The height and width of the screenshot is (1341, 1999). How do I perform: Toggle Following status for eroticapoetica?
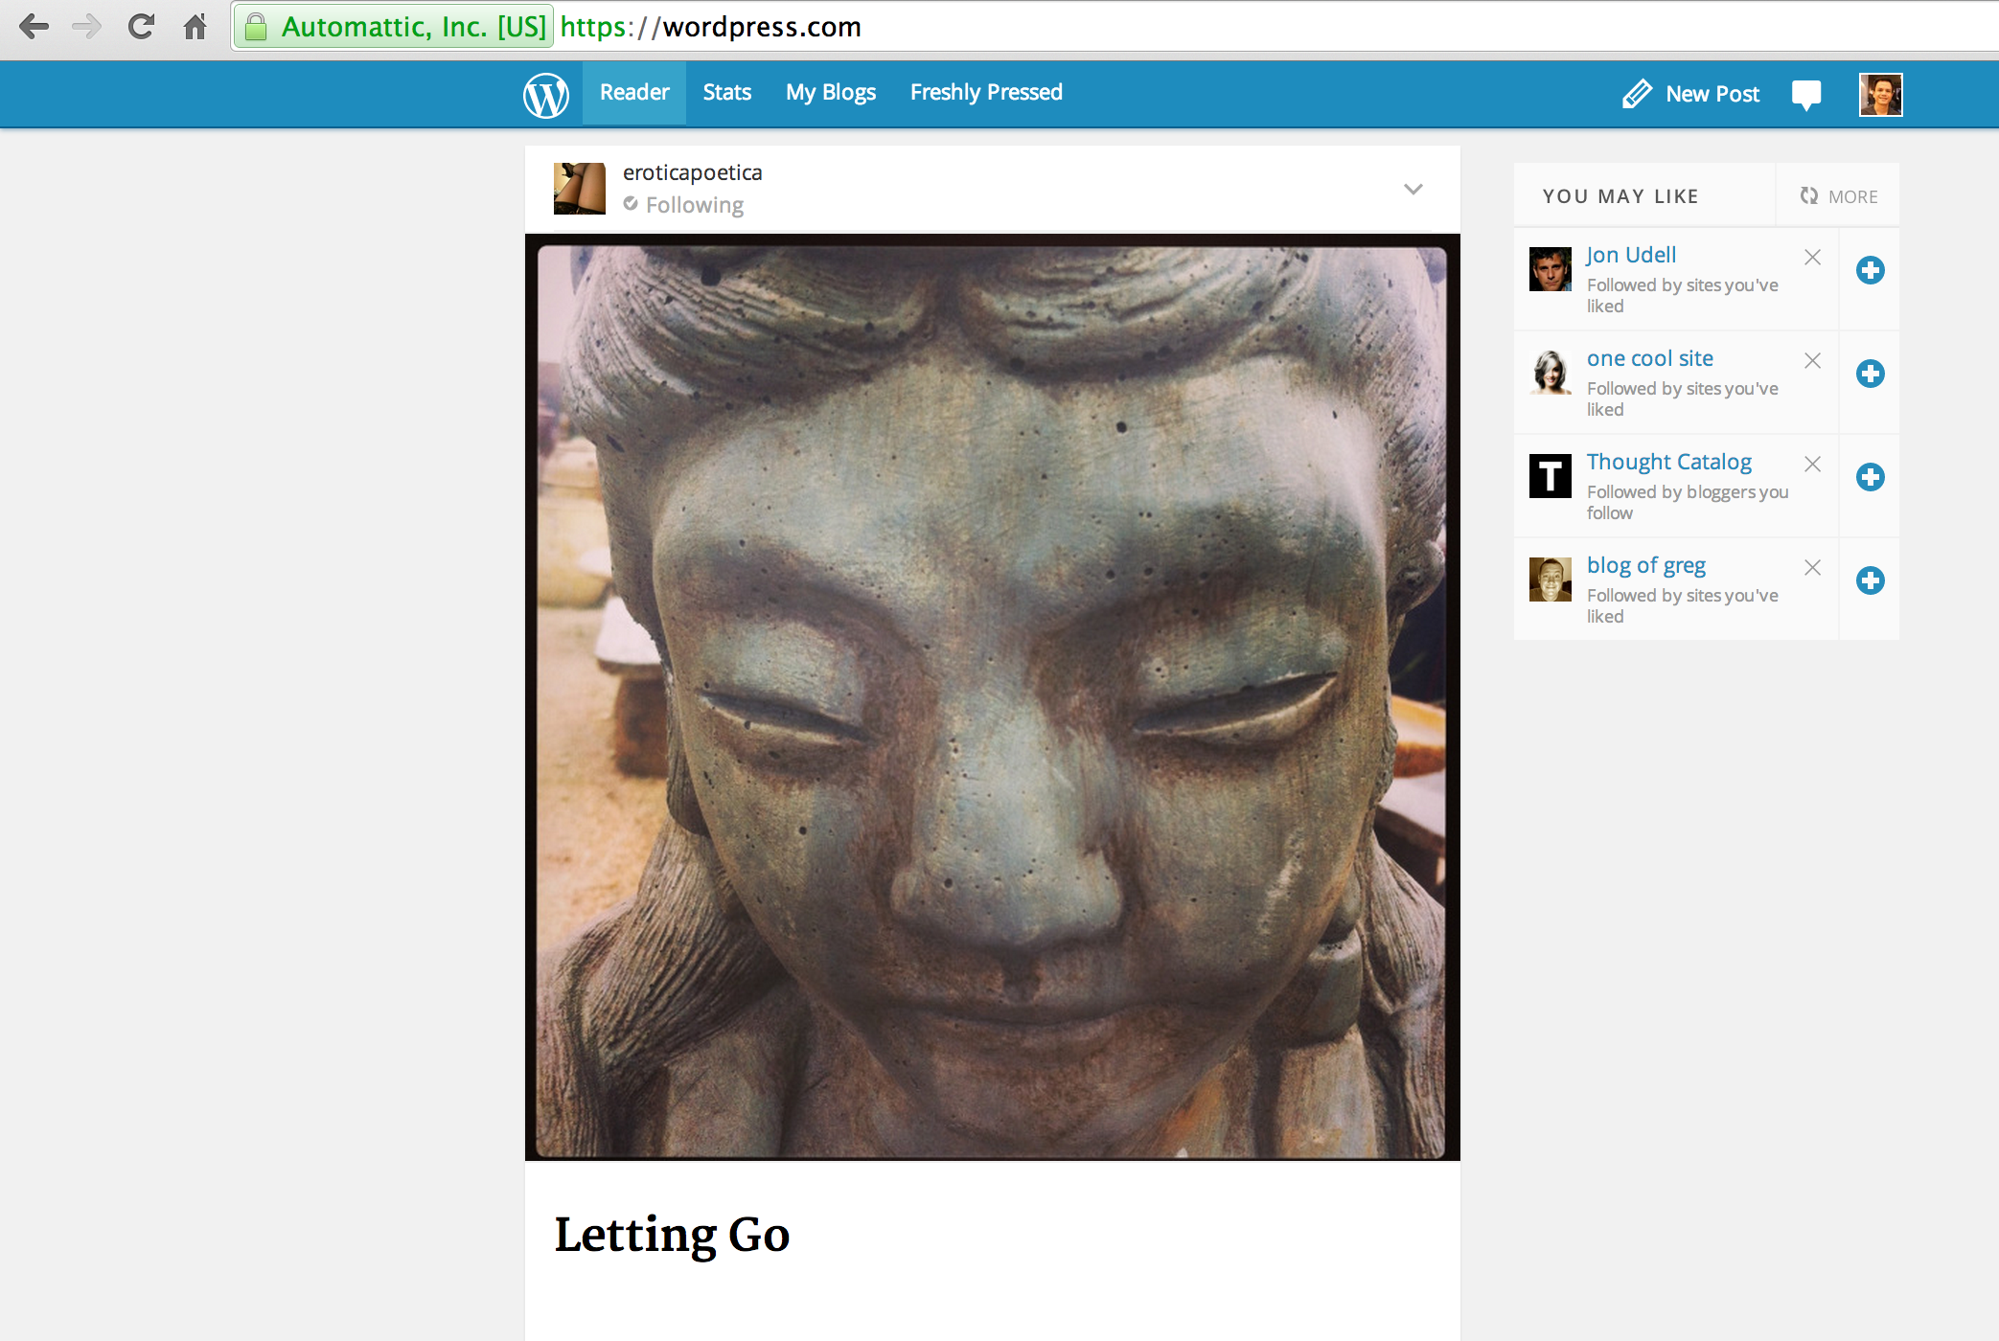pos(683,205)
